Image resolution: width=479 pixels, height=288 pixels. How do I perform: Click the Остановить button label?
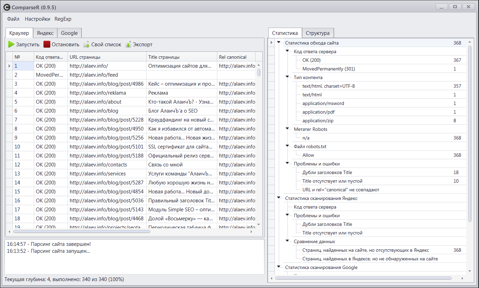(x=66, y=45)
